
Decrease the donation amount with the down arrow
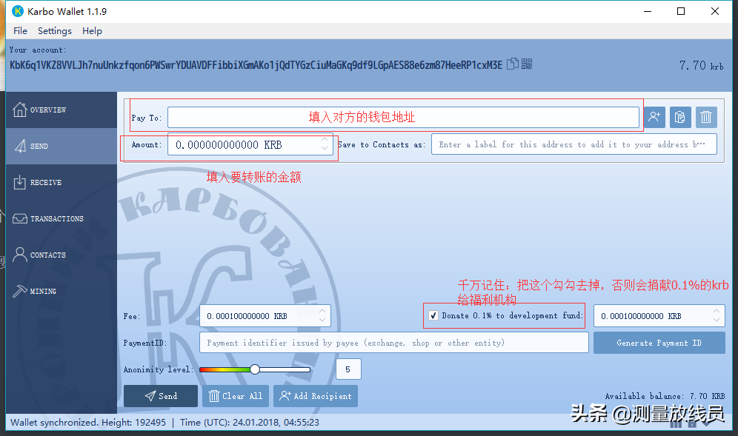click(717, 321)
